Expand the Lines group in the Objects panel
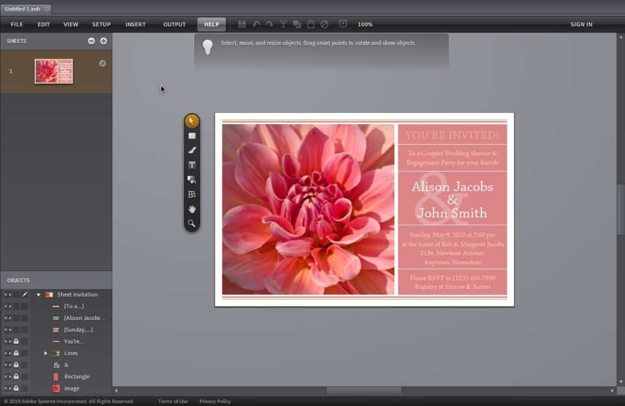Image resolution: width=625 pixels, height=406 pixels. click(x=45, y=353)
